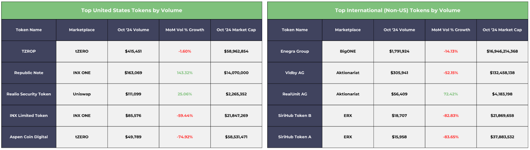Select the $16,946,214,368 market cap cell
This screenshot has width=530, height=150.
tap(502, 51)
